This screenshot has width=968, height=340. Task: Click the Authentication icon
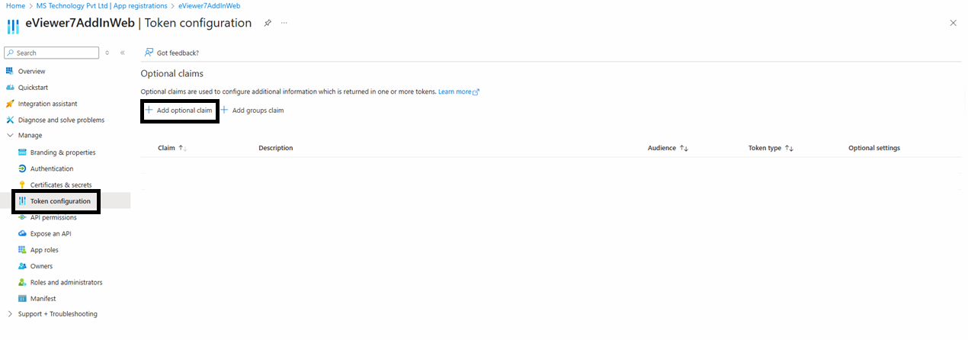[22, 168]
